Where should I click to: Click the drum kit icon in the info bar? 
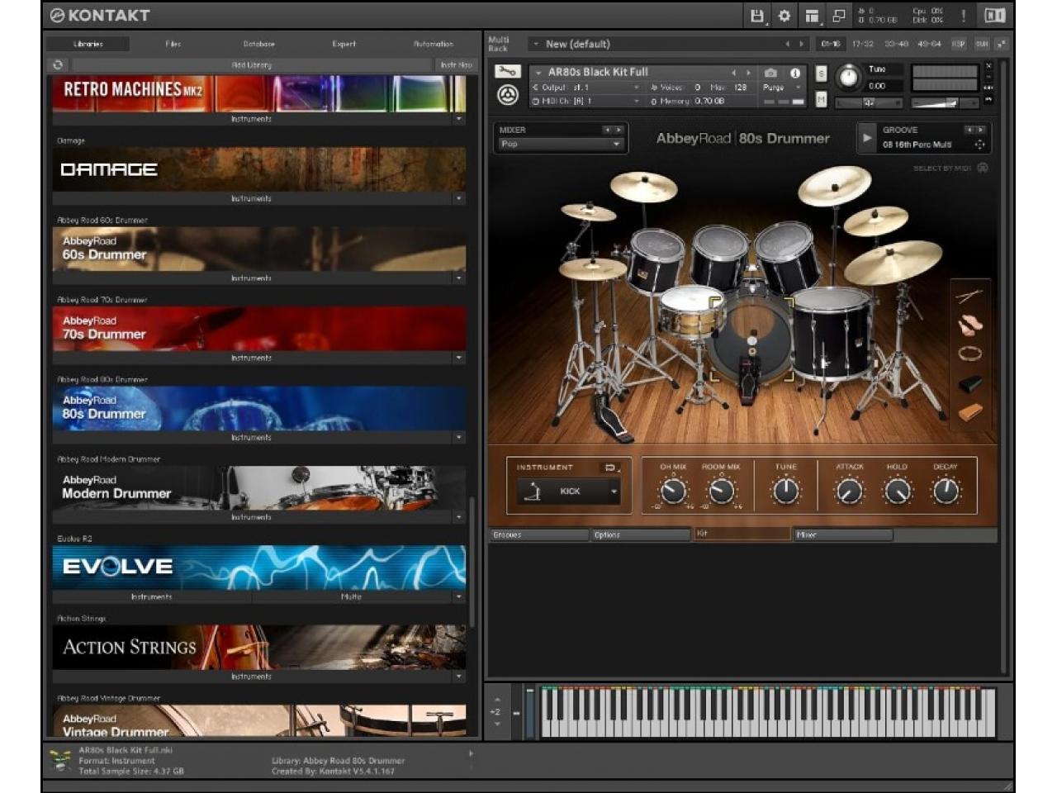[60, 760]
